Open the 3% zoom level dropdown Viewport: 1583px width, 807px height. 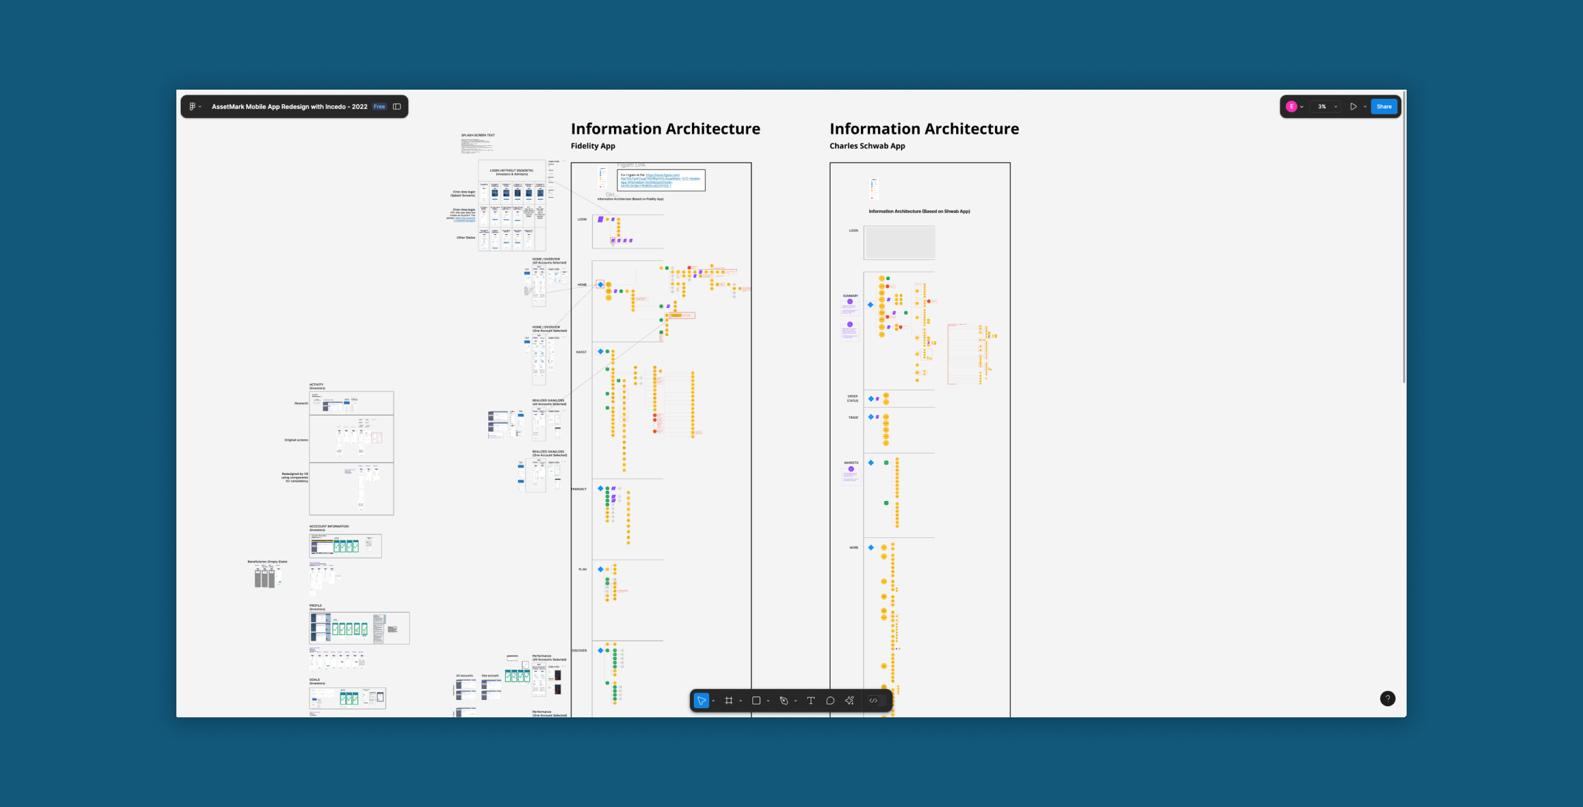coord(1325,106)
